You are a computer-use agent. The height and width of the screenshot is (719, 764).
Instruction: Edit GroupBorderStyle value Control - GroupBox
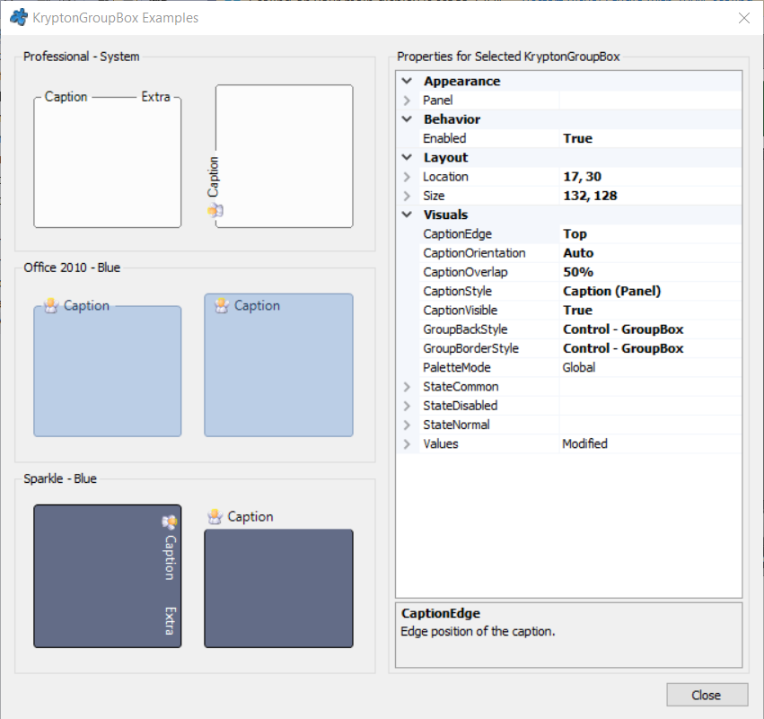651,348
